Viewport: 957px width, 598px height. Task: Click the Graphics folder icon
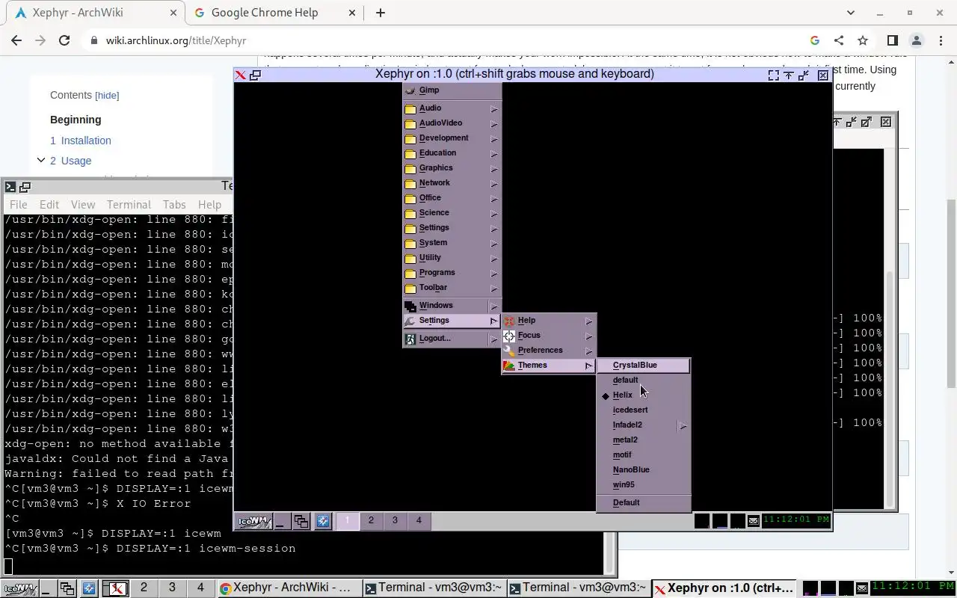410,168
